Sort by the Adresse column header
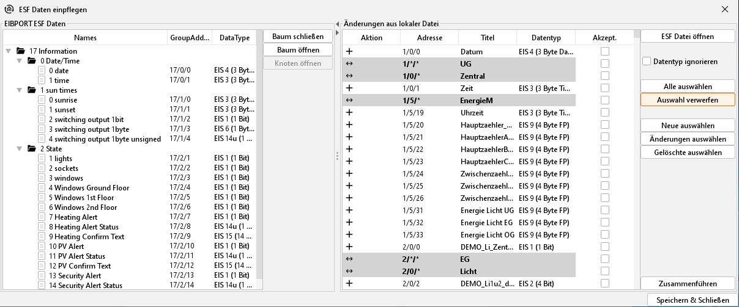739x307 pixels. point(429,38)
